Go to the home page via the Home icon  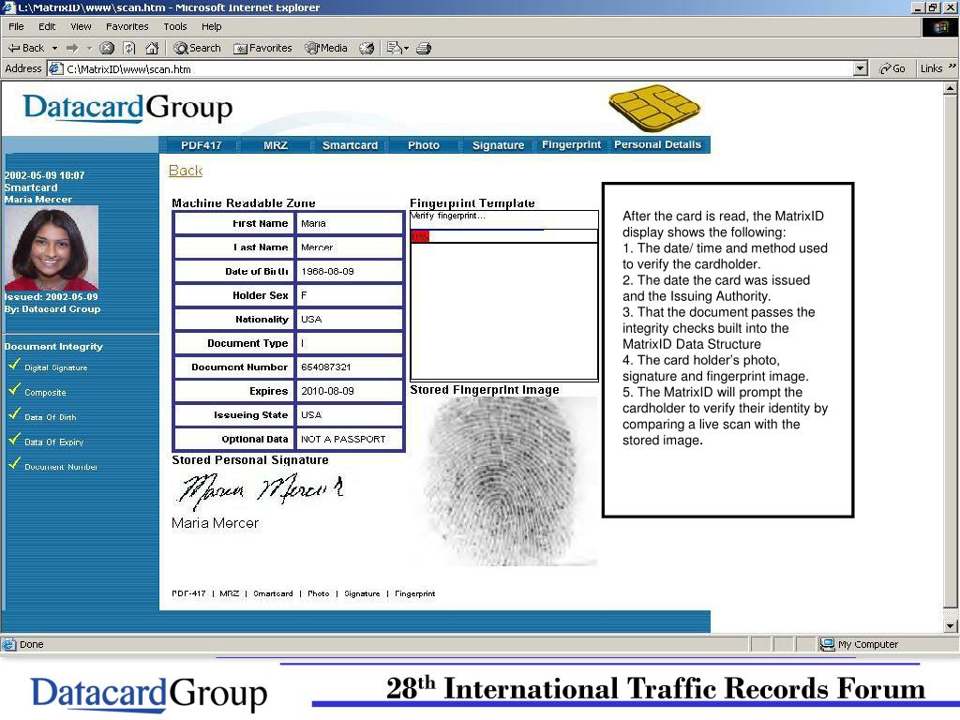click(x=152, y=48)
